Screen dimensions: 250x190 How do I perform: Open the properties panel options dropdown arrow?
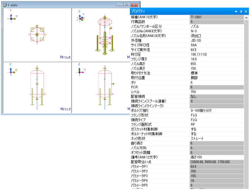236,11
